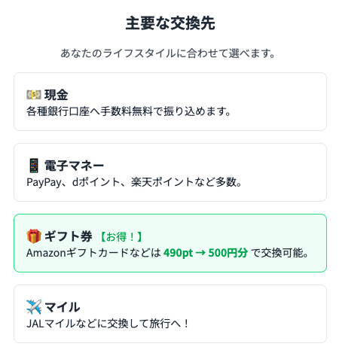Viewport: 339px width, 356px height.
Task: Click the JALマイルなどに交換 description text
Action: click(x=108, y=324)
